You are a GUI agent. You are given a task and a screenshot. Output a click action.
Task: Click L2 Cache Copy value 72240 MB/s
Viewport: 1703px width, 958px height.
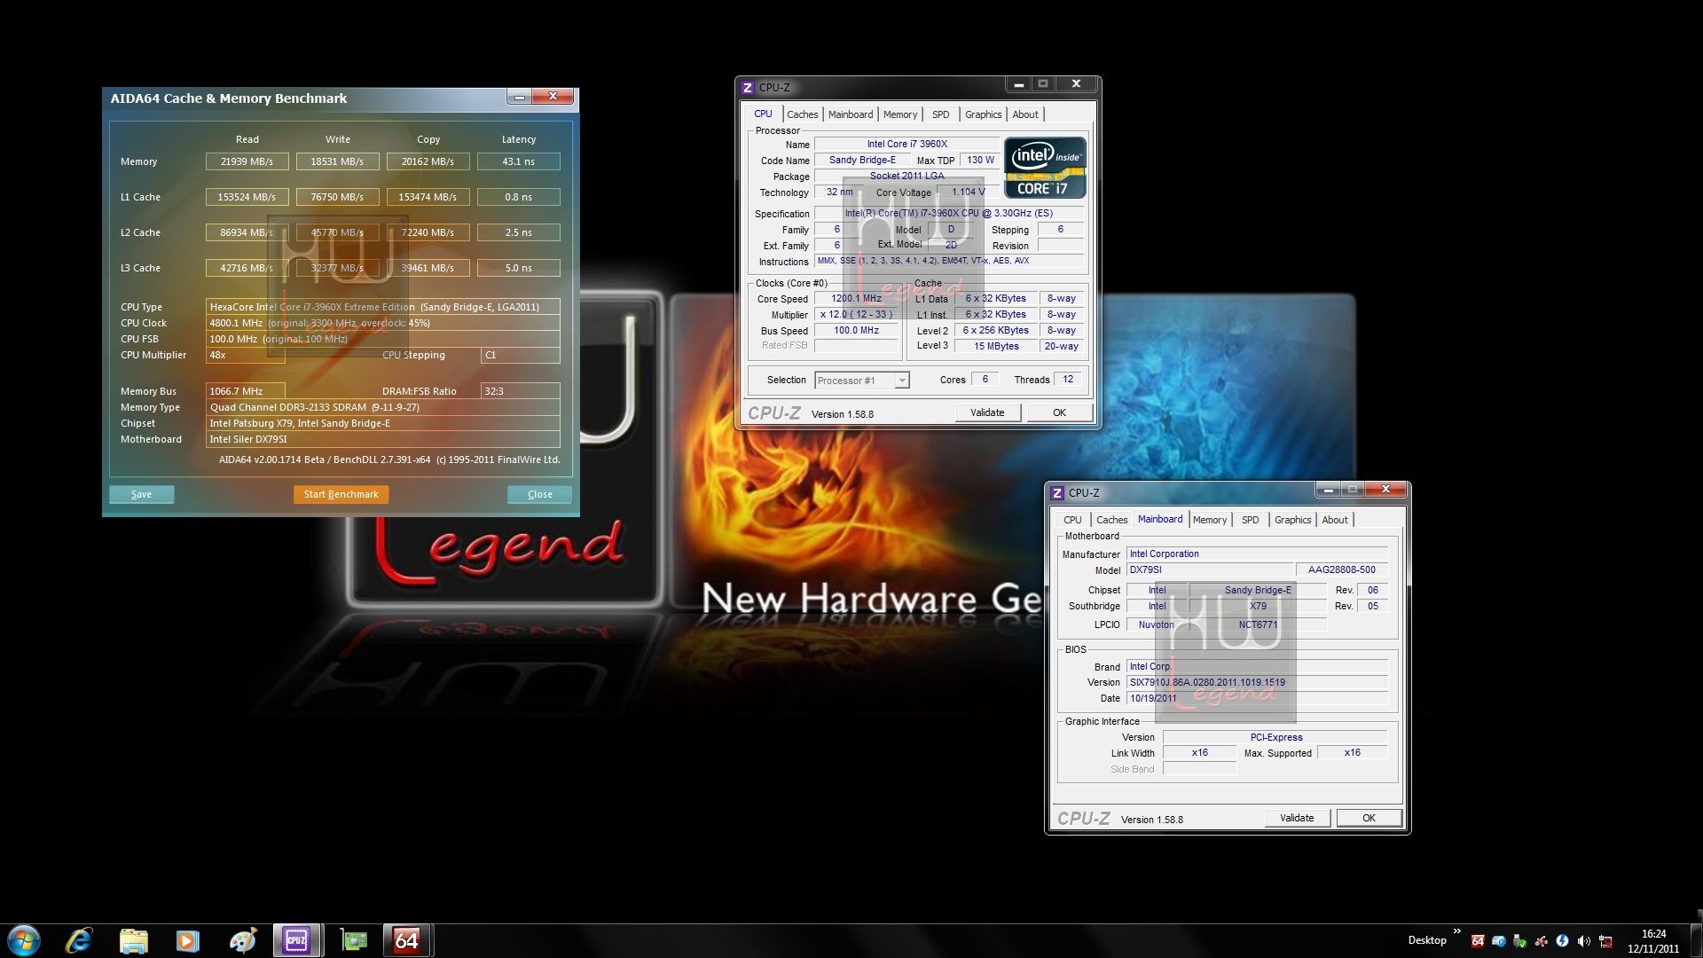(x=428, y=232)
